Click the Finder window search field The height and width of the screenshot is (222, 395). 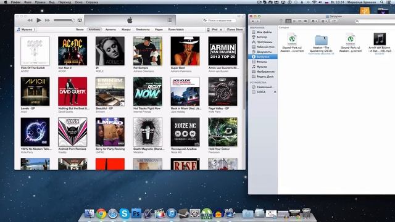(x=375, y=21)
